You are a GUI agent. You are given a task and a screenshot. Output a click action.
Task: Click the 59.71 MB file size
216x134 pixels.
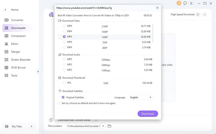145,26
